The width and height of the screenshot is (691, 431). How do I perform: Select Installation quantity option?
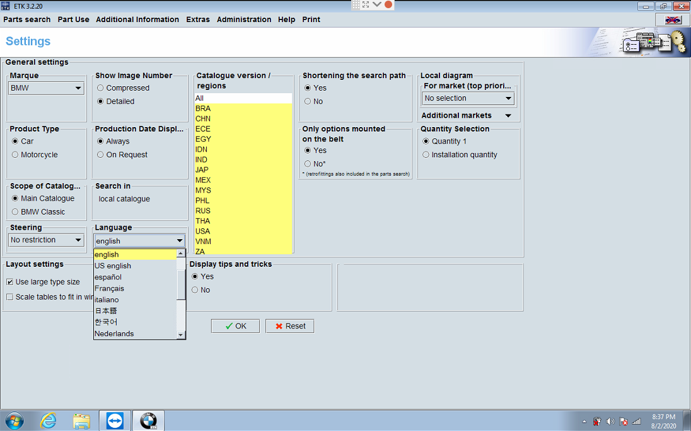tap(460, 155)
